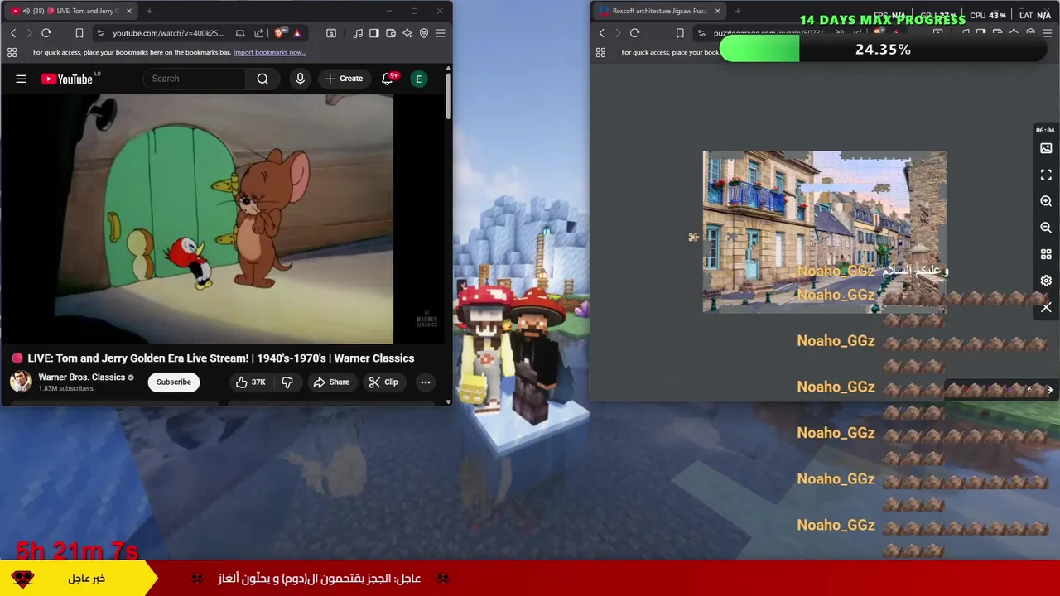Open site settings icon beside youtube.com address
The height and width of the screenshot is (596, 1060).
point(101,33)
